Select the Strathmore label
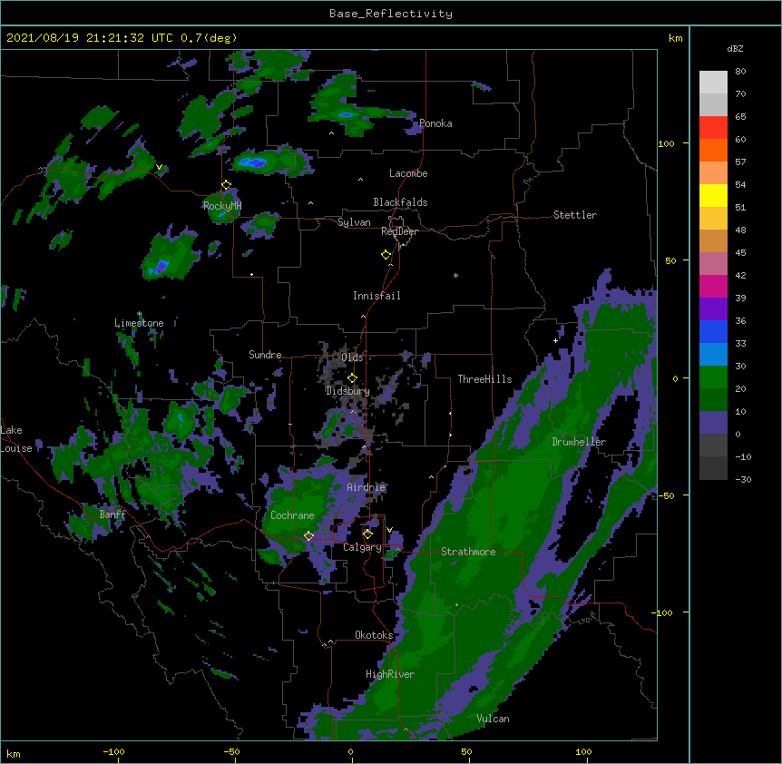Image resolution: width=782 pixels, height=764 pixels. point(468,552)
